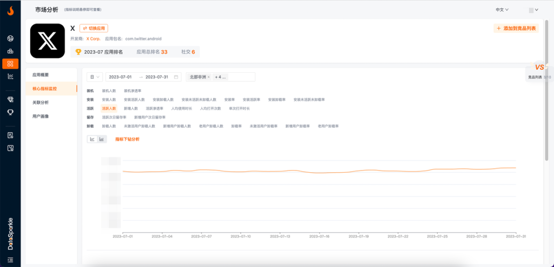Switch to 应用概要 tab

click(x=41, y=75)
